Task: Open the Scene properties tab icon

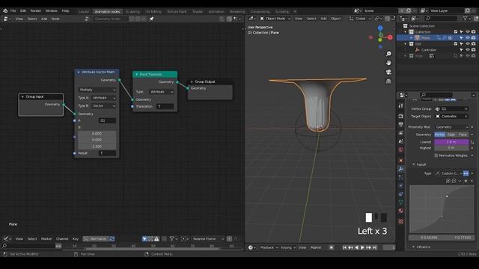Action: [401, 141]
